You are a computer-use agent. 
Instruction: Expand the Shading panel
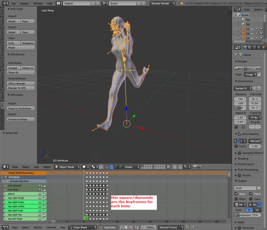point(243,159)
